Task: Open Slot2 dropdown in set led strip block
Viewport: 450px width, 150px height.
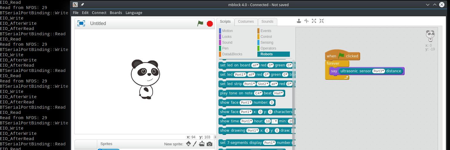Action: pos(263,84)
